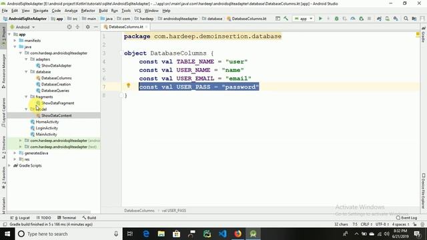Open Visual Studio Code from the taskbar
Screen dimensions: 427x240
pos(222,234)
